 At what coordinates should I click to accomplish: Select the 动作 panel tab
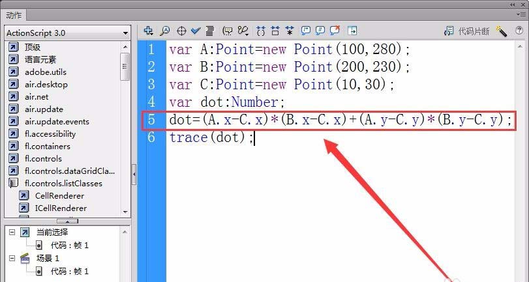14,15
